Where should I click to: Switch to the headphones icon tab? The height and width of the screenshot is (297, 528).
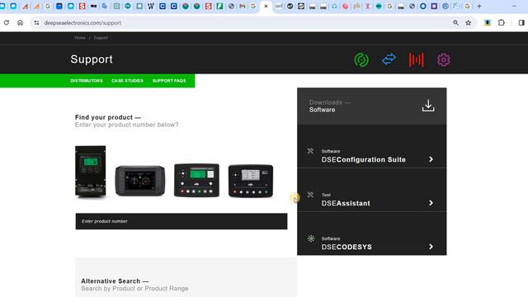point(334,6)
